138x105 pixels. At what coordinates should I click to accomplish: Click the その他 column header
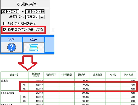(x=113, y=75)
